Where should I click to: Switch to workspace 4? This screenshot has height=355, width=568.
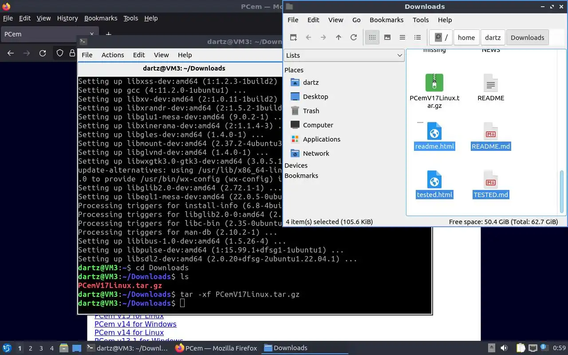52,348
